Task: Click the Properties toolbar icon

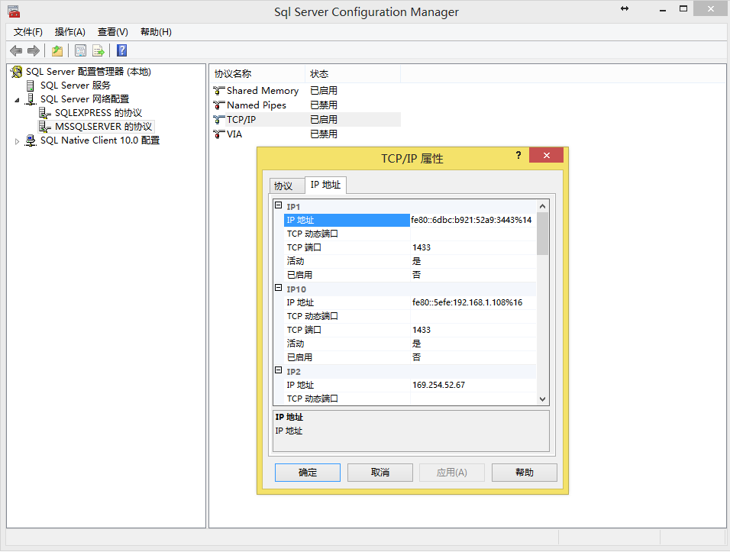Action: click(79, 51)
